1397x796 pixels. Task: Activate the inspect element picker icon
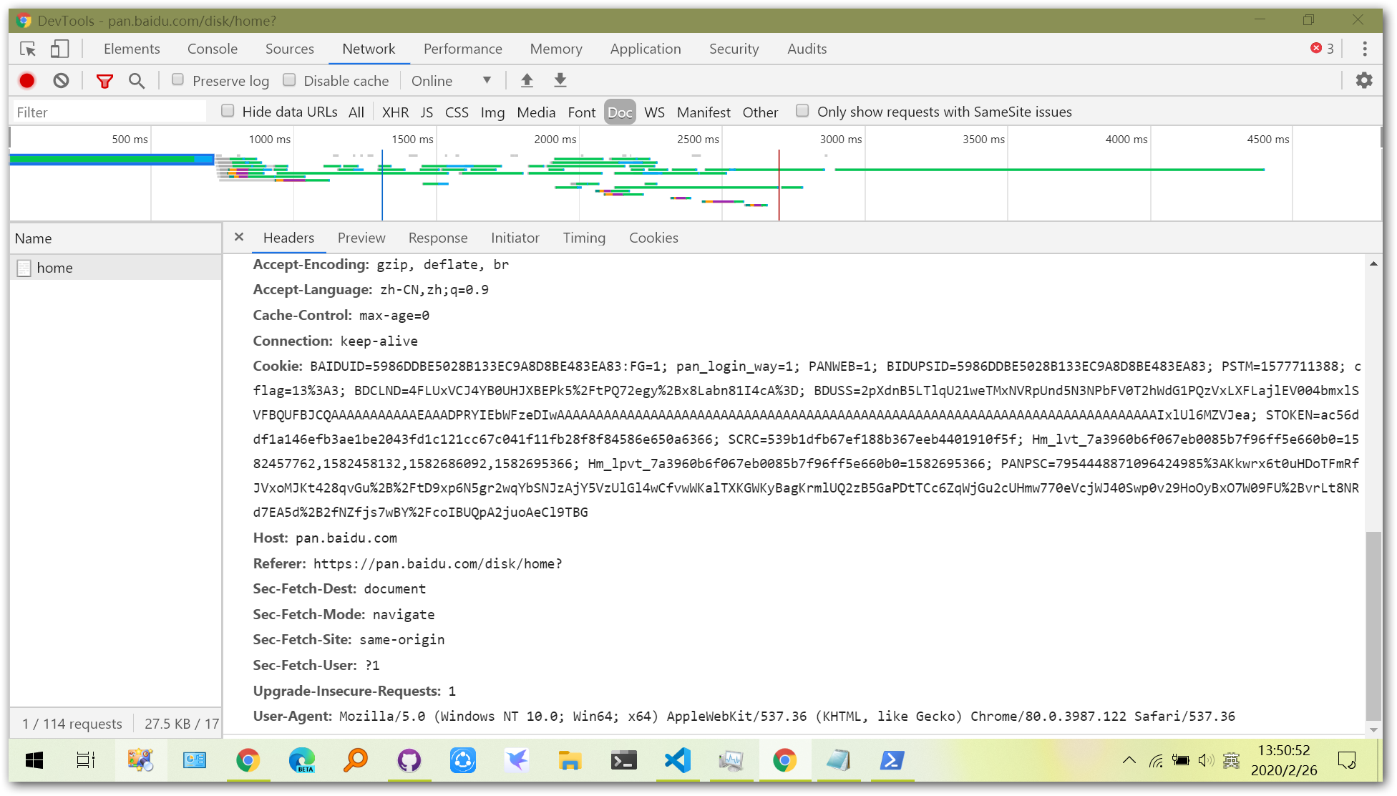[28, 49]
